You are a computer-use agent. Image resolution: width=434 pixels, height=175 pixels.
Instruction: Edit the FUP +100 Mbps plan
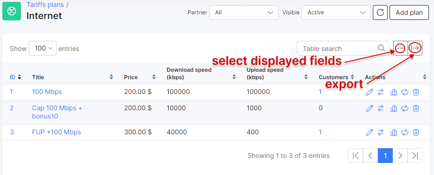click(370, 132)
